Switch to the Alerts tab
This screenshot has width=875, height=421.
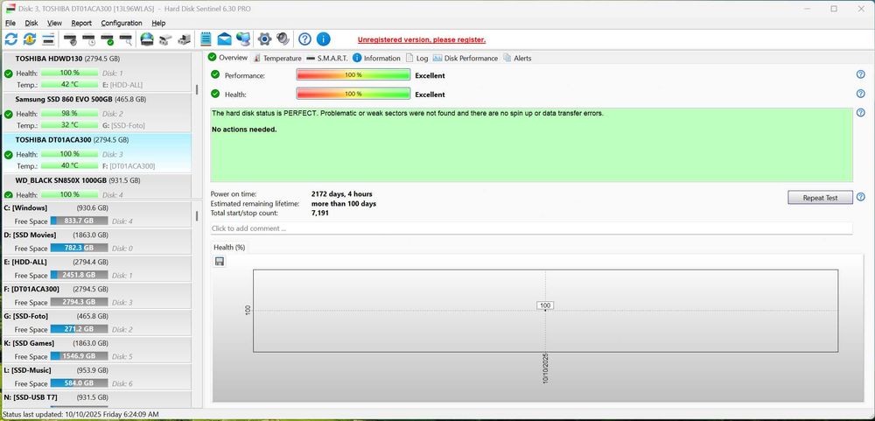517,58
